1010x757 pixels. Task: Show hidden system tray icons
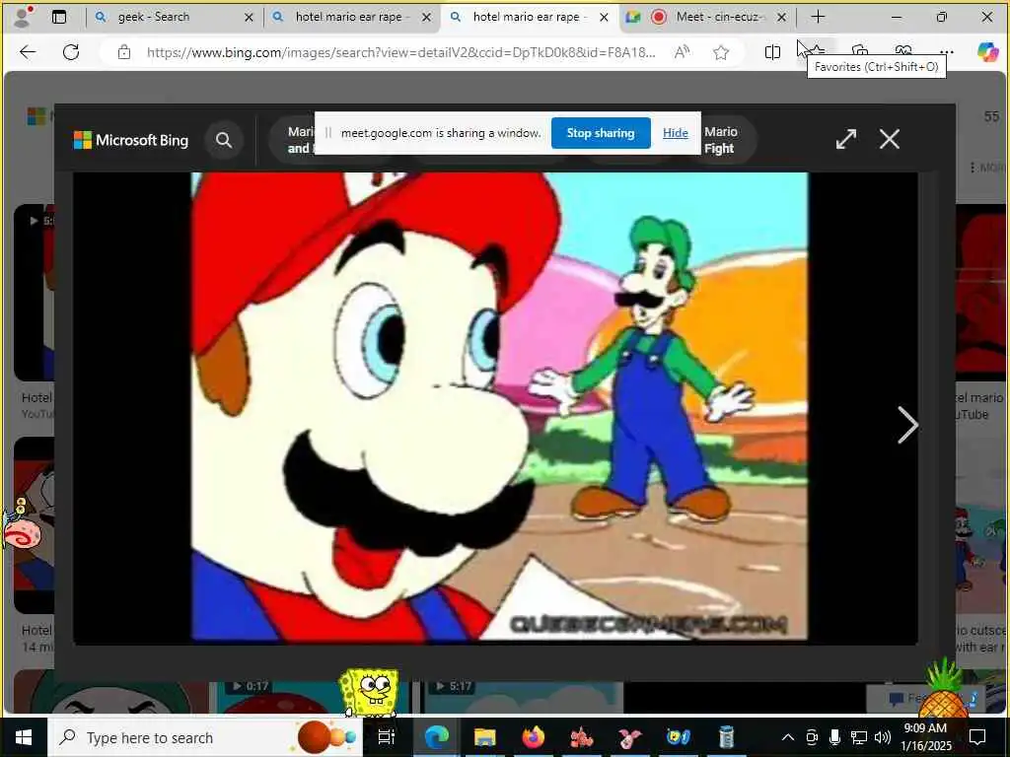787,737
